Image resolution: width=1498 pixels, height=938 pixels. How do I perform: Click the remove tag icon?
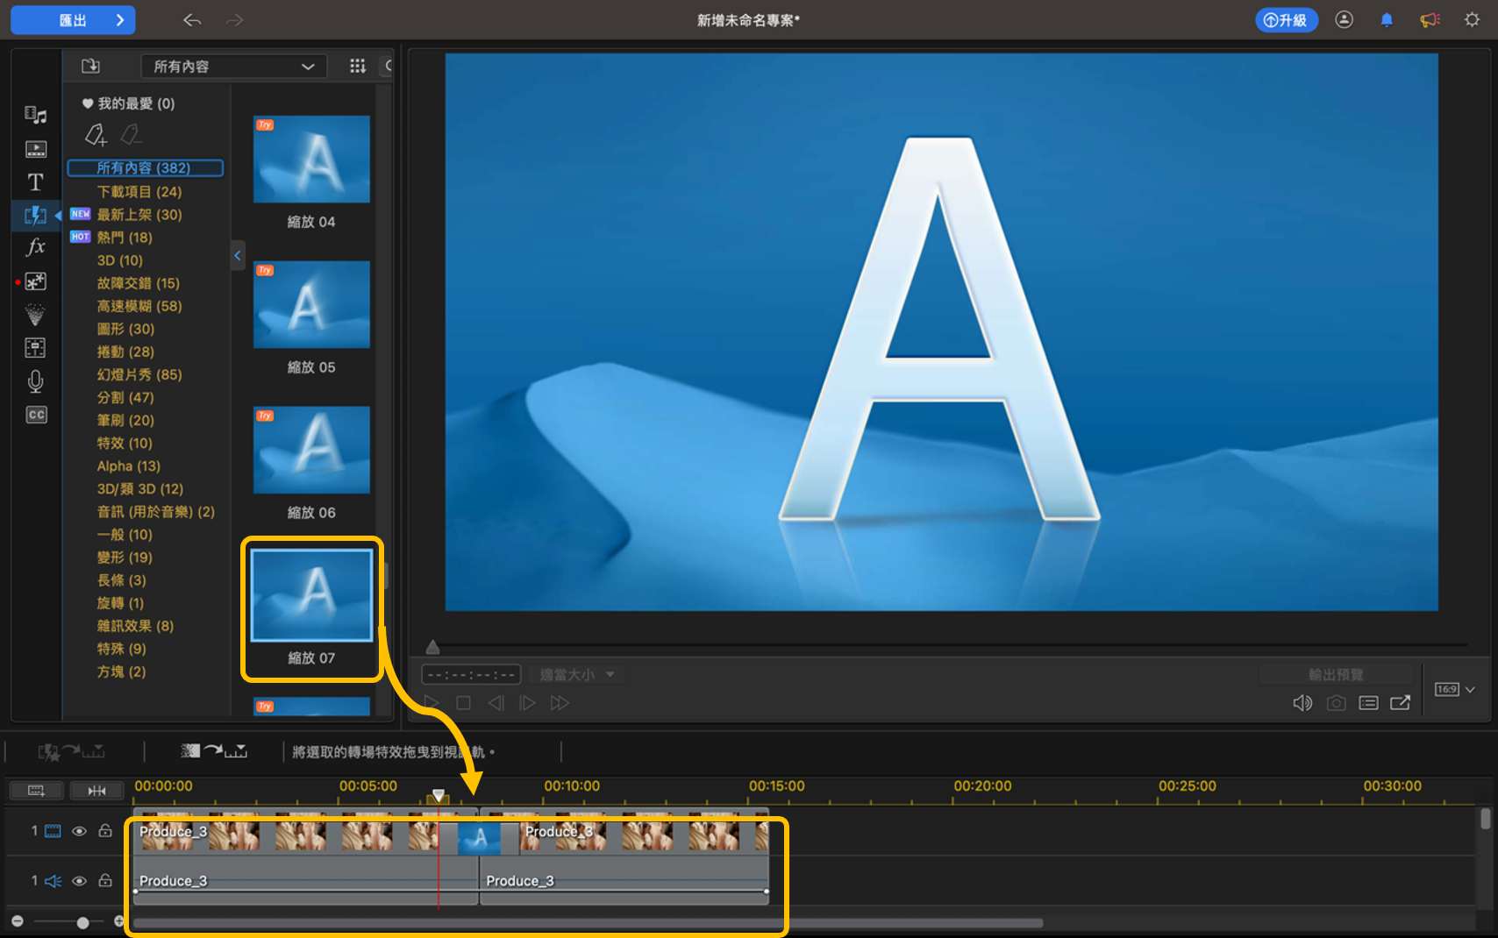[x=131, y=135]
